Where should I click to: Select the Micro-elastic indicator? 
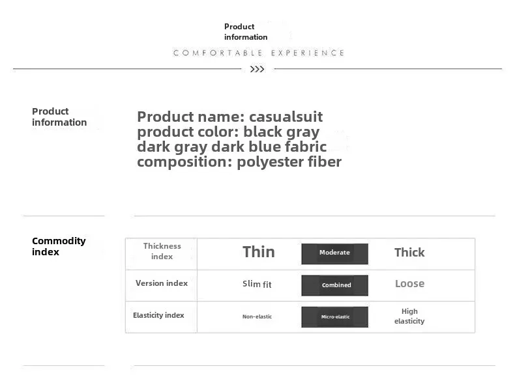pos(334,317)
